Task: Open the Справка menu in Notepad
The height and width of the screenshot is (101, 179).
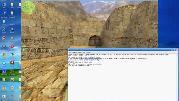Action: [x=89, y=52]
